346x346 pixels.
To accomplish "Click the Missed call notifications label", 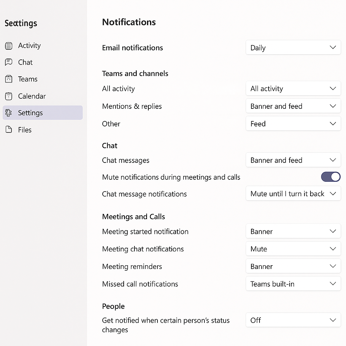I will click(140, 284).
